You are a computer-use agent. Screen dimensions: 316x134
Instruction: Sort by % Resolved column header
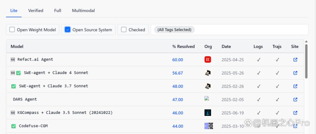(x=183, y=47)
